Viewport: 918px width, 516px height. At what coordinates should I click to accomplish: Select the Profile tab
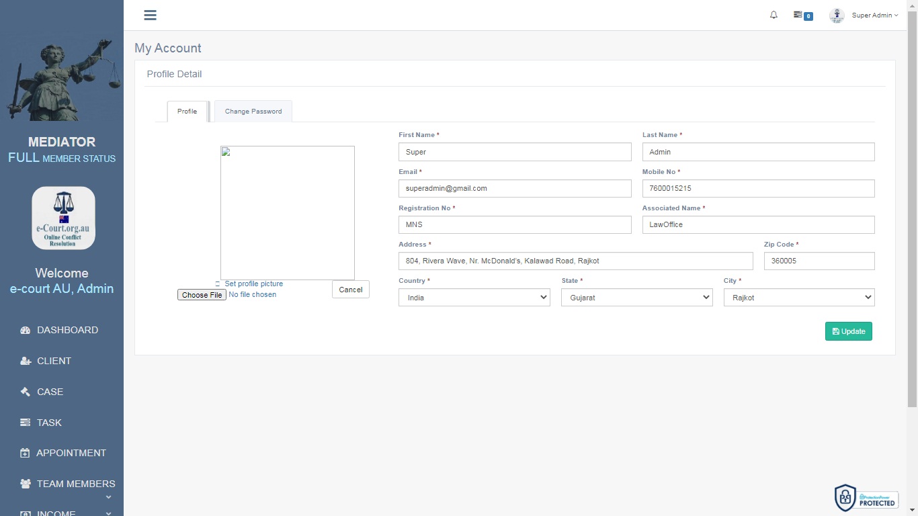point(187,112)
